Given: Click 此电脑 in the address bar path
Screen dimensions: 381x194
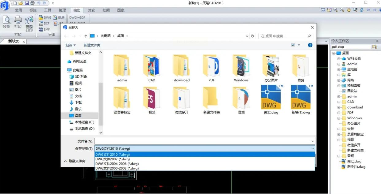Looking at the screenshot, I should (x=106, y=36).
